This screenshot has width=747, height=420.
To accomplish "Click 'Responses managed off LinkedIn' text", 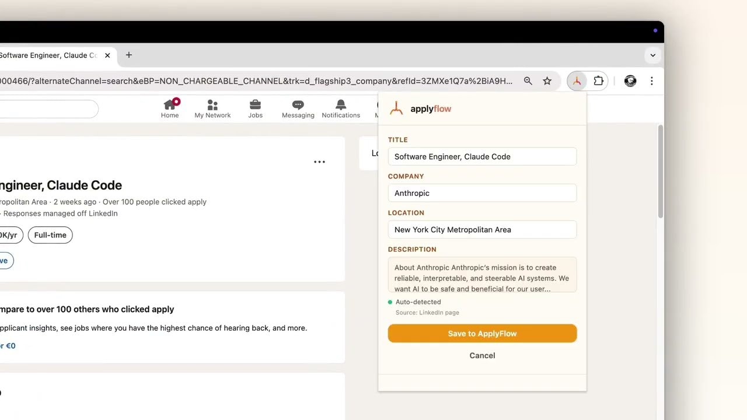I will tap(61, 213).
